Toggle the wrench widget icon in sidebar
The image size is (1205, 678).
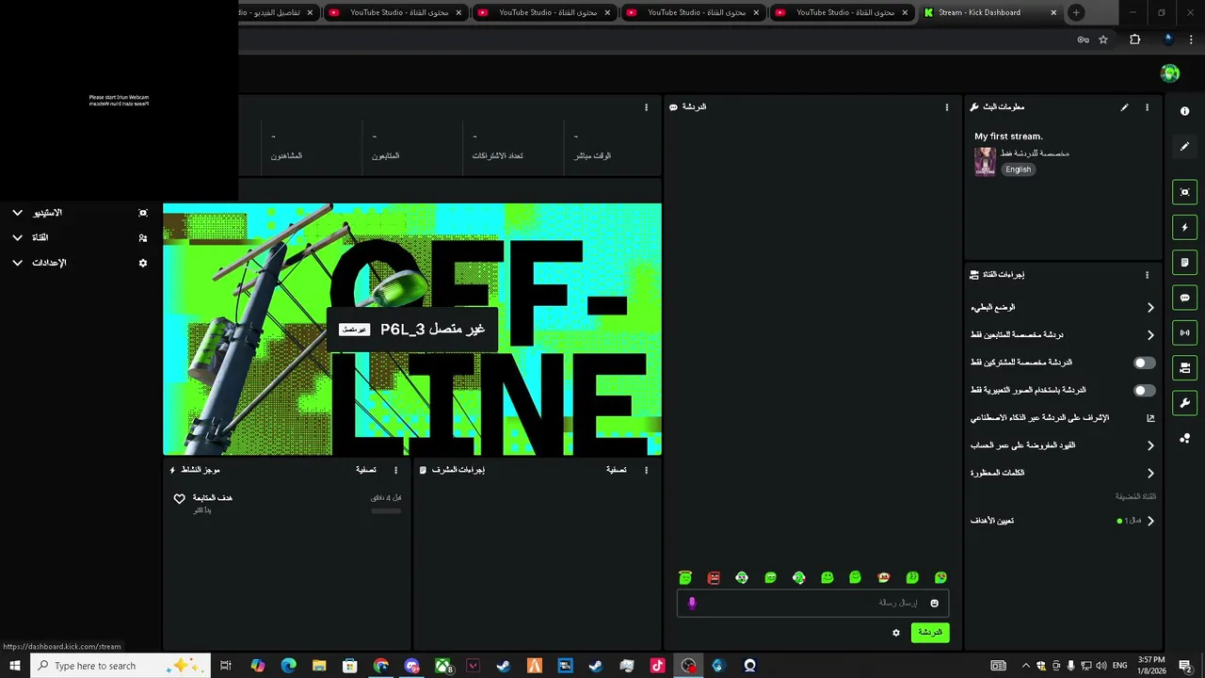point(1184,403)
